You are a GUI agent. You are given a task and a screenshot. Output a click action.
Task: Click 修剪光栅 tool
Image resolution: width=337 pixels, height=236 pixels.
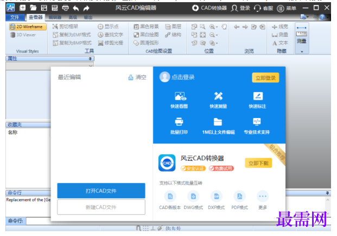(x=110, y=43)
